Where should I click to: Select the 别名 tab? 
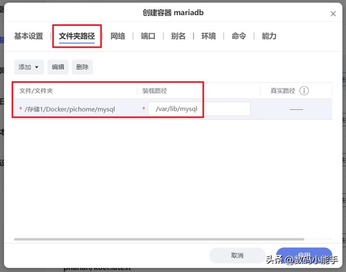178,36
